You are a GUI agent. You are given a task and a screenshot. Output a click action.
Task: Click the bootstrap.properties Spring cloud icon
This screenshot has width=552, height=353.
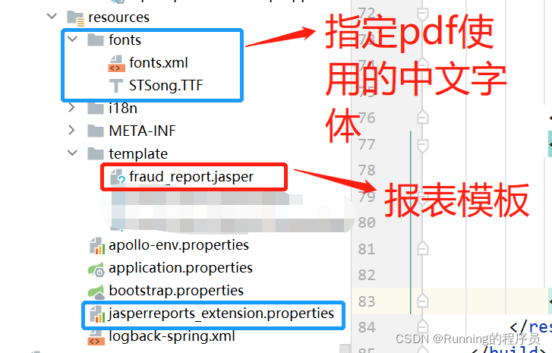pyautogui.click(x=96, y=292)
